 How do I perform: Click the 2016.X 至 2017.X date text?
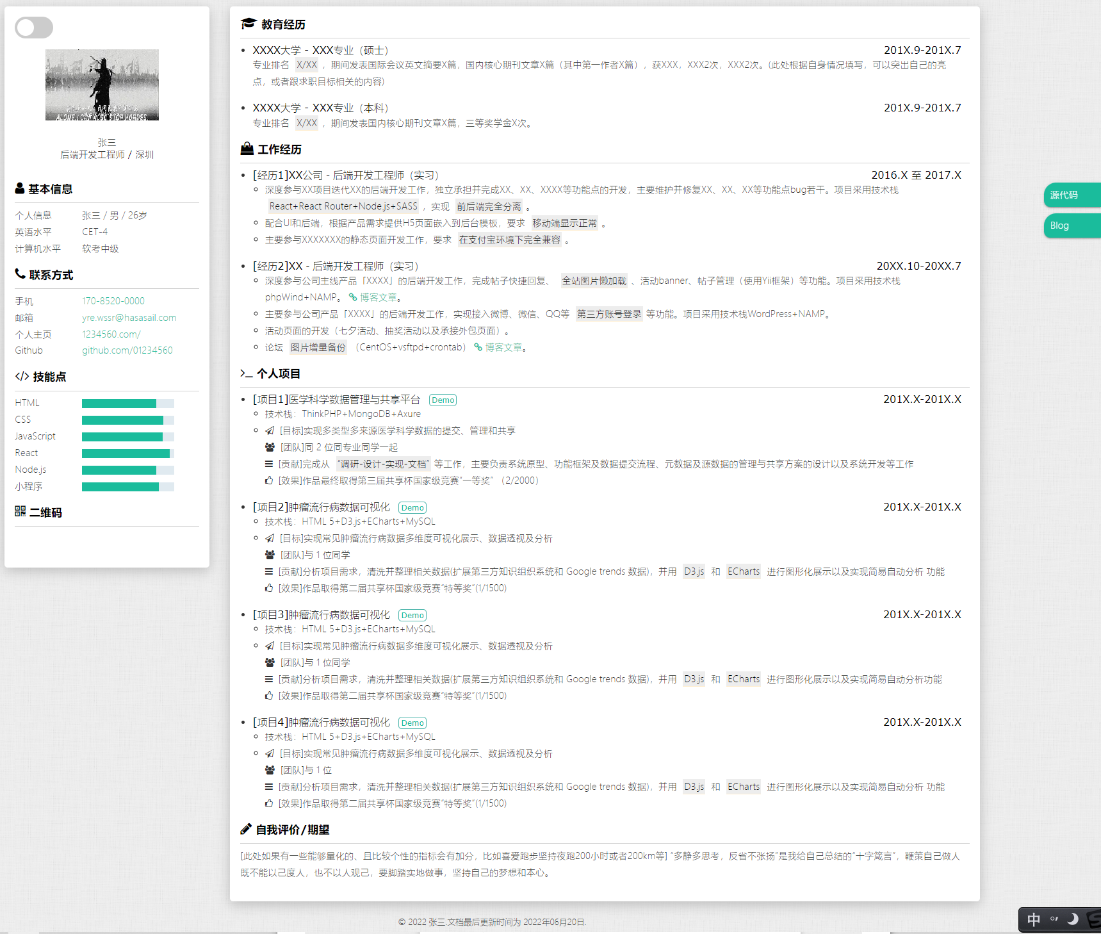tap(917, 175)
